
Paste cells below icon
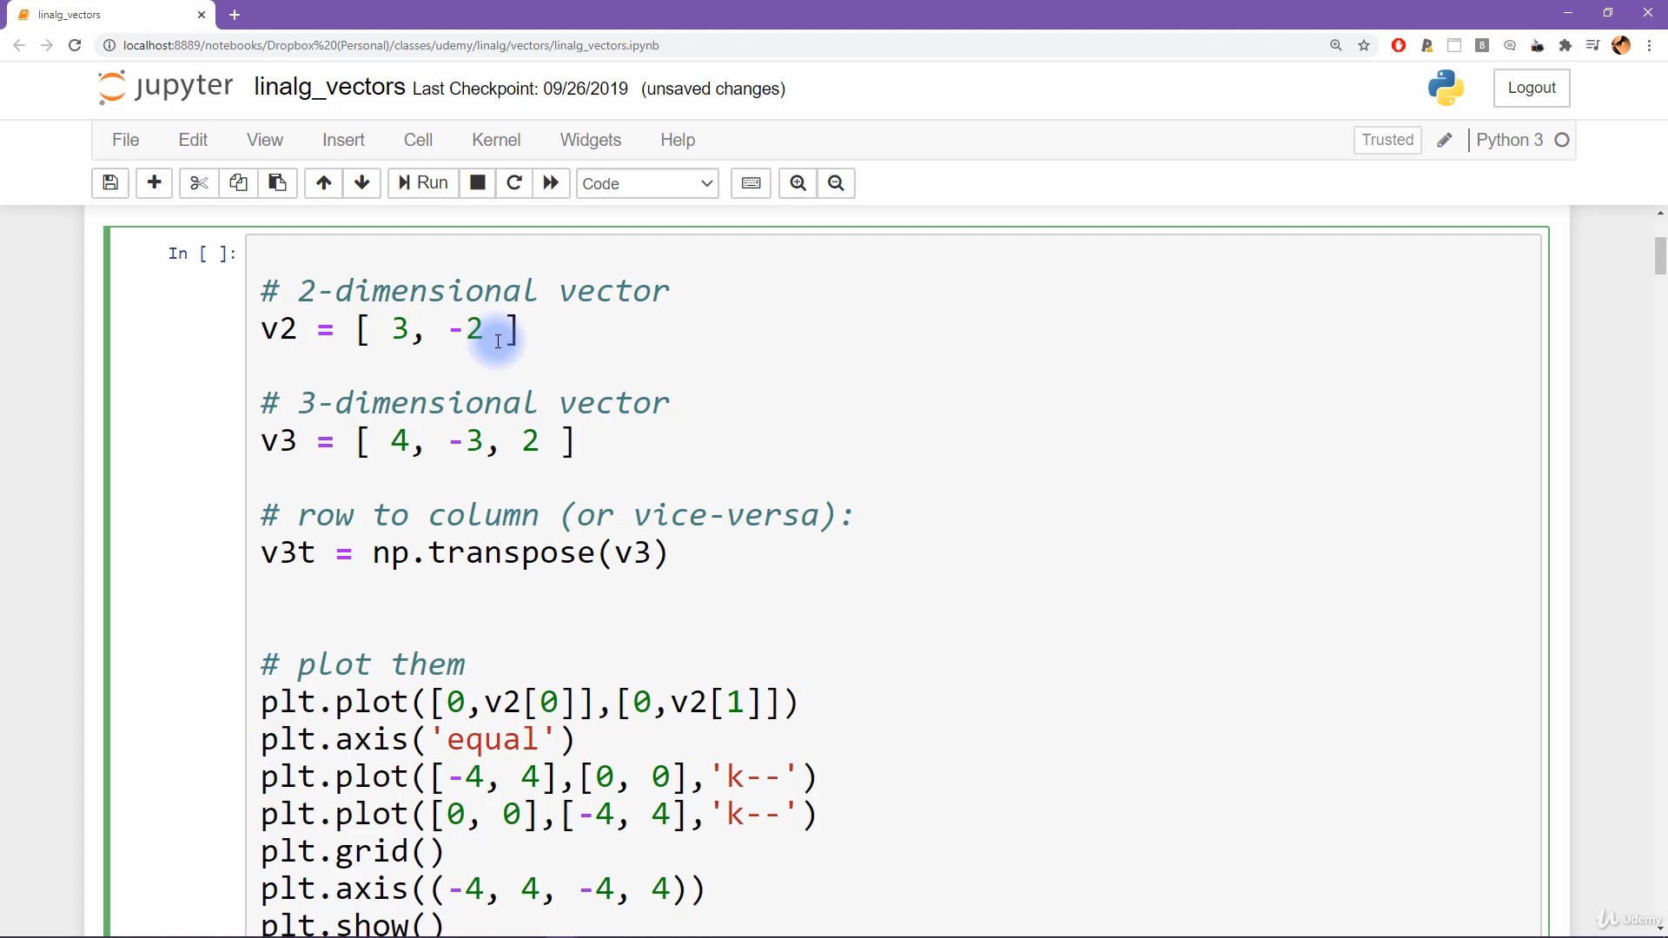pyautogui.click(x=278, y=183)
